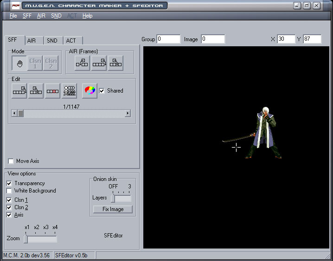Click the Clsn 1 mode button
Viewport: 333px width, 261px height.
click(x=35, y=63)
